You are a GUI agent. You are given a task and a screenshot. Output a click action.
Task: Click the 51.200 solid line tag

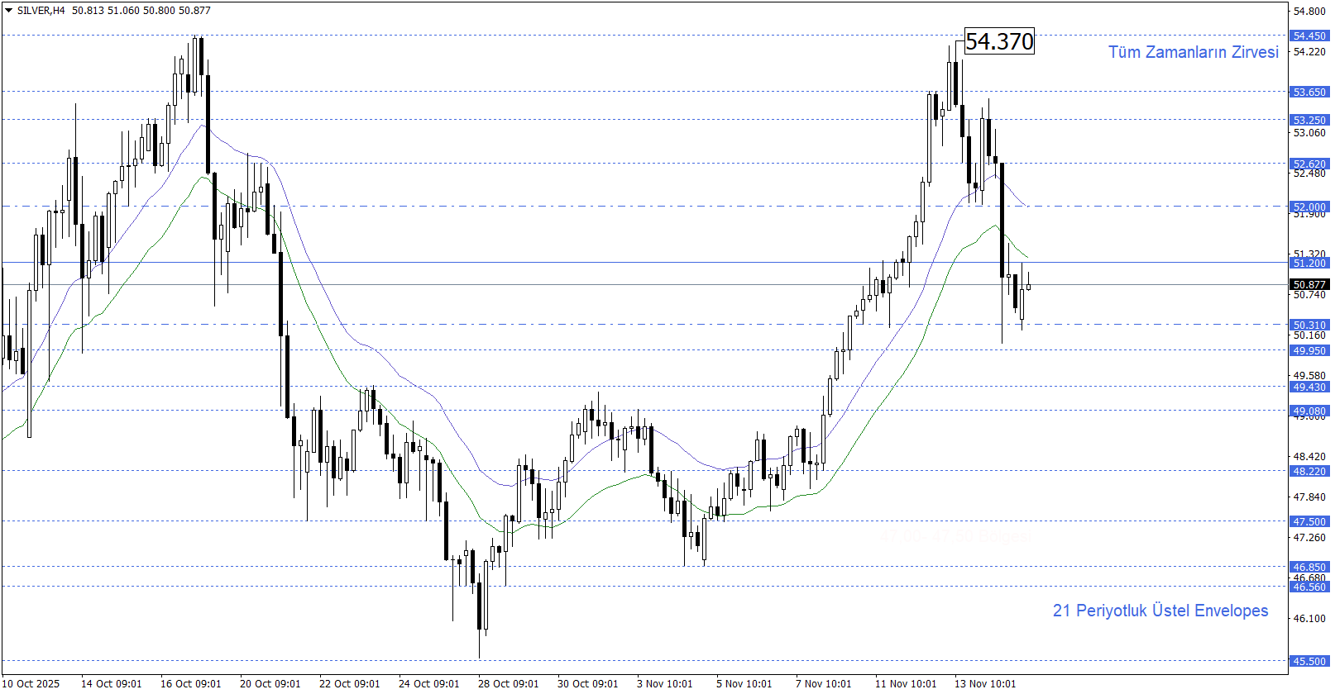tap(1309, 264)
